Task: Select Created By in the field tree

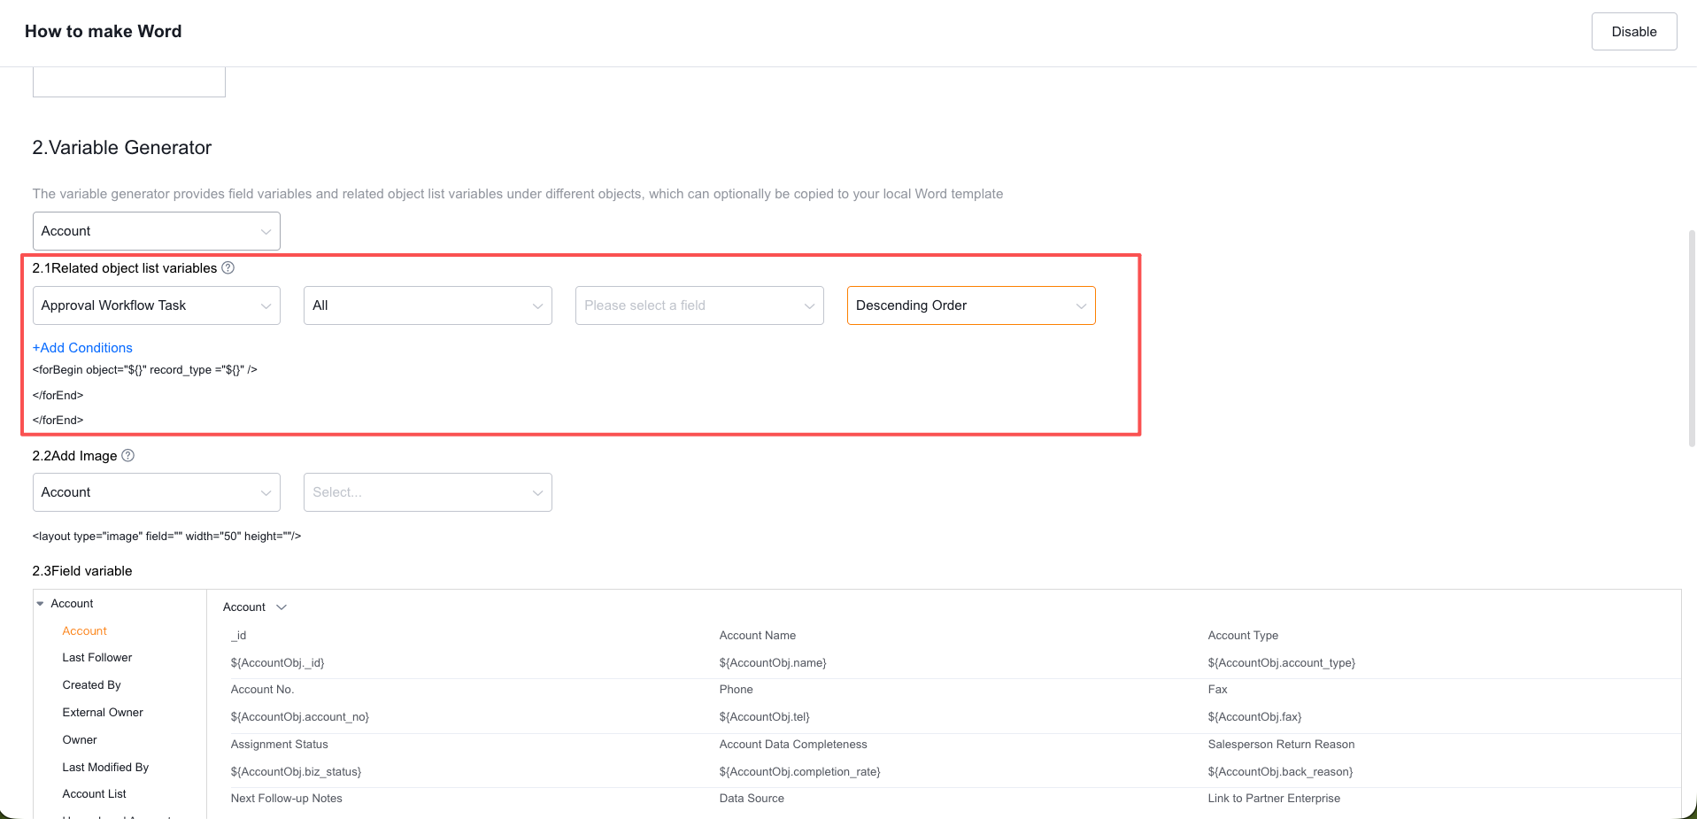Action: tap(92, 685)
